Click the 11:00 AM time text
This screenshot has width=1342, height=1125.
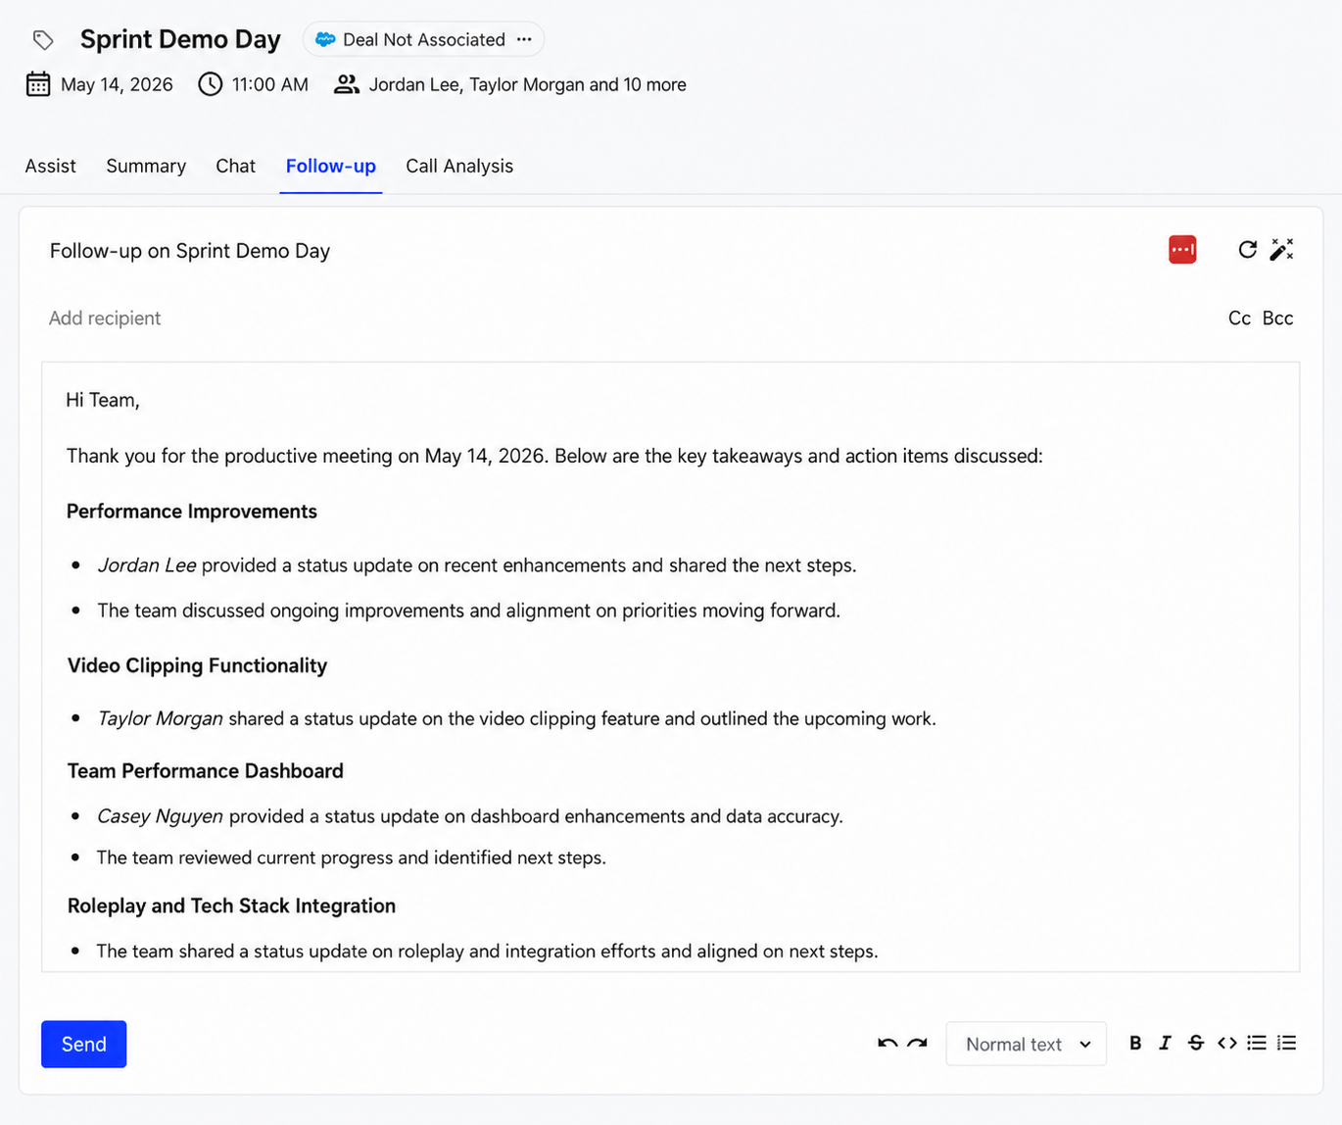pos(270,84)
